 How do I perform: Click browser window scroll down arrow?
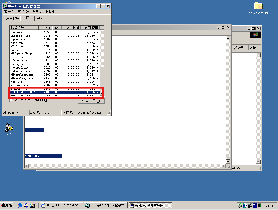click(258, 162)
